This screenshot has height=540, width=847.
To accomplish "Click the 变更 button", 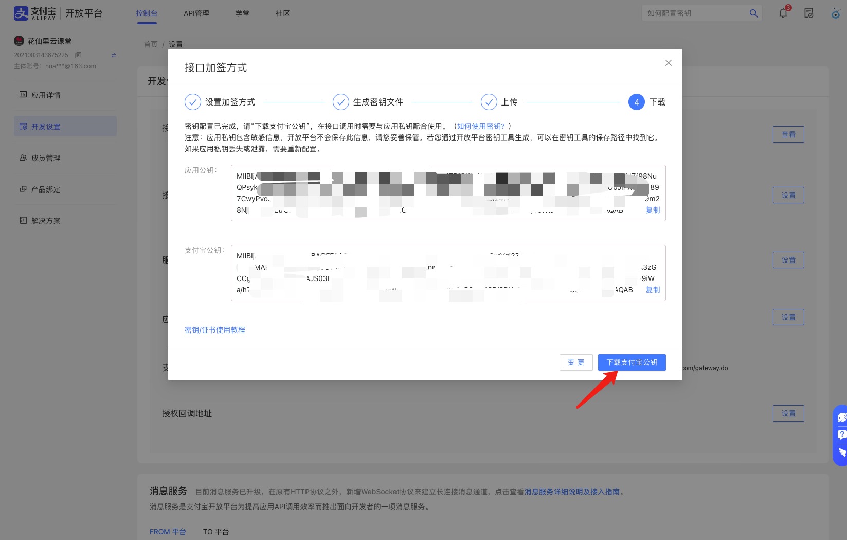I will pos(576,362).
